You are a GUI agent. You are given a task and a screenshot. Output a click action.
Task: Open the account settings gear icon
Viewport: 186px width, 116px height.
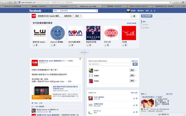click(x=155, y=11)
